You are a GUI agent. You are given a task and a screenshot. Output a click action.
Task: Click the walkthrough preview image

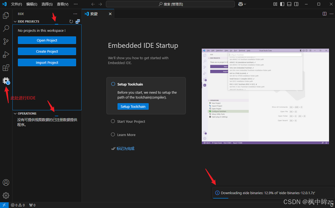(x=265, y=96)
